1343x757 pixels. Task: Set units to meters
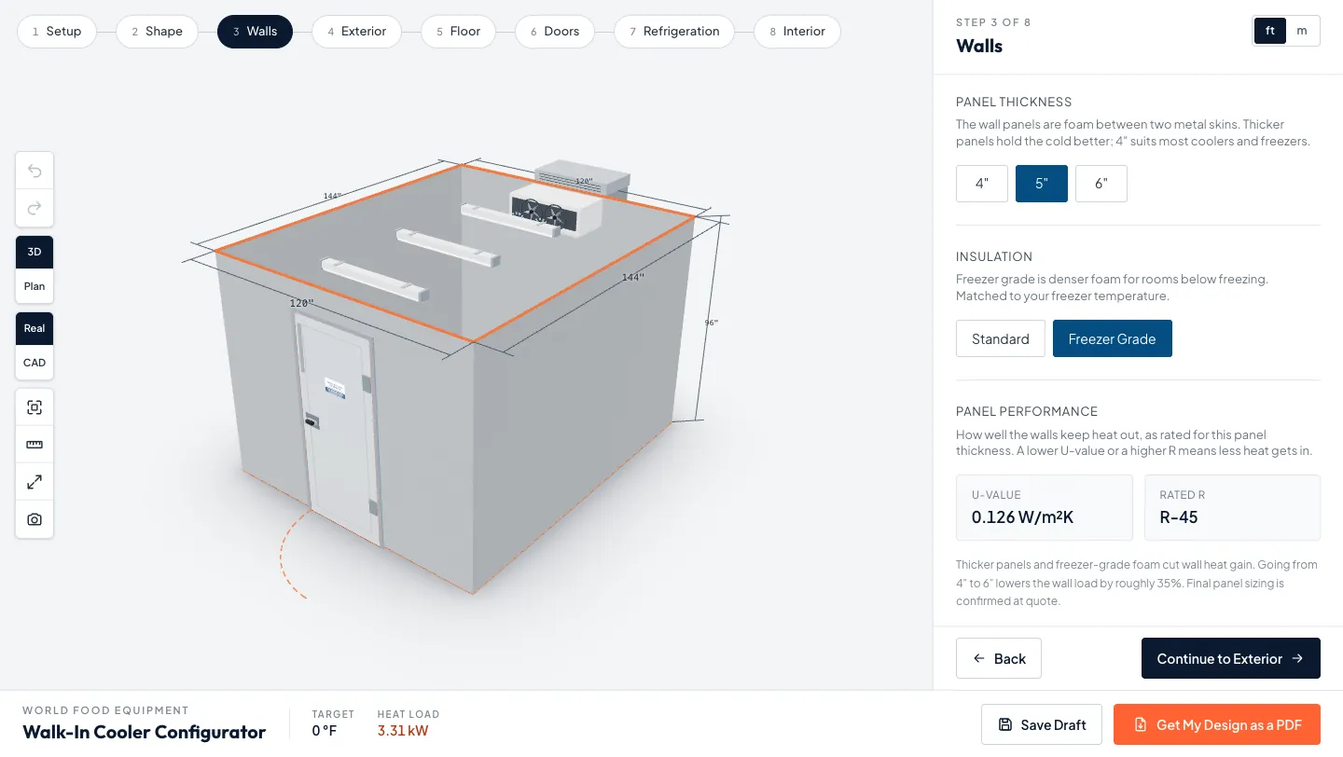[x=1302, y=30]
